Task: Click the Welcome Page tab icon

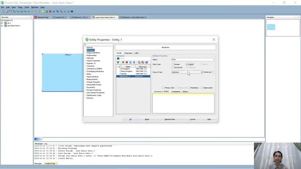Action: (x=36, y=17)
